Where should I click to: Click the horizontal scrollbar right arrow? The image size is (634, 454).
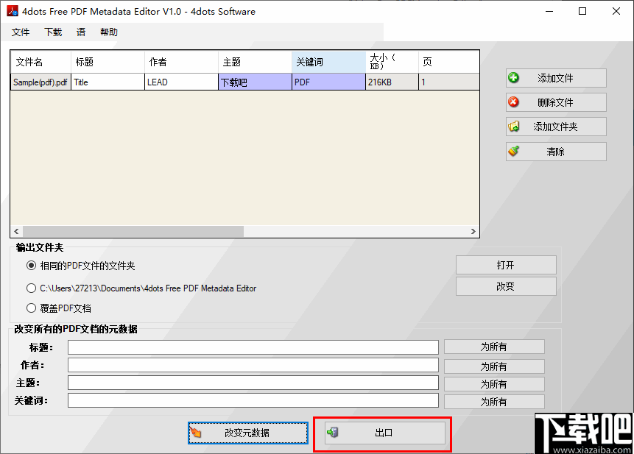tap(473, 230)
